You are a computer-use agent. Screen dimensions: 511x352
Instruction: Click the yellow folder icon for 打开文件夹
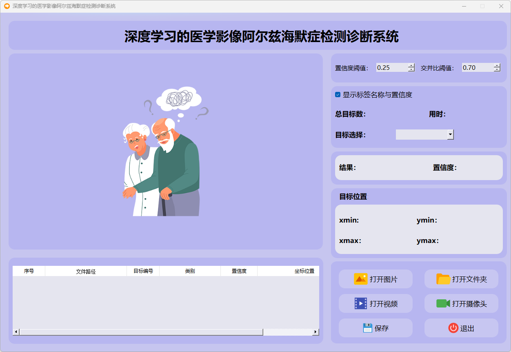pyautogui.click(x=443, y=279)
